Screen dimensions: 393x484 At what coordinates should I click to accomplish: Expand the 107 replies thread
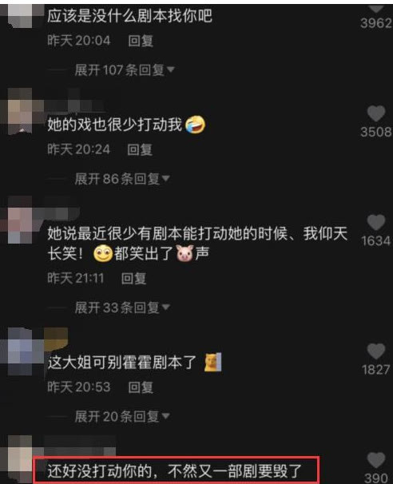tap(125, 69)
